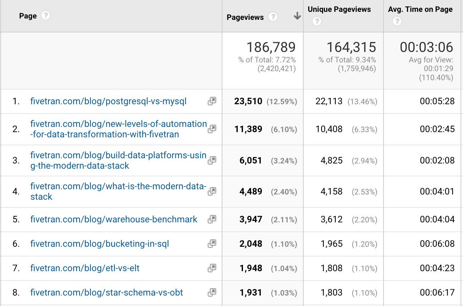Select pageviews cell 4,489
Image resolution: width=463 pixels, height=306 pixels.
[x=250, y=191]
